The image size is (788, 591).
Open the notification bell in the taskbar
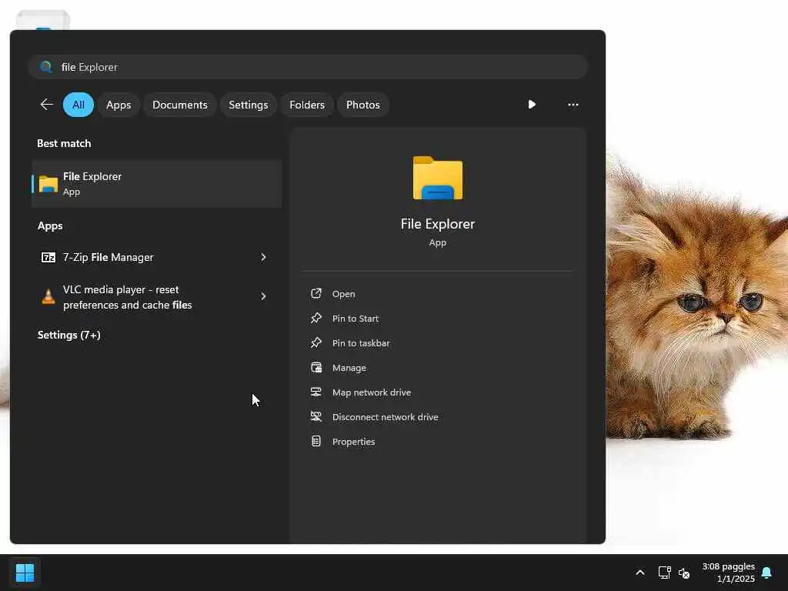tap(766, 573)
